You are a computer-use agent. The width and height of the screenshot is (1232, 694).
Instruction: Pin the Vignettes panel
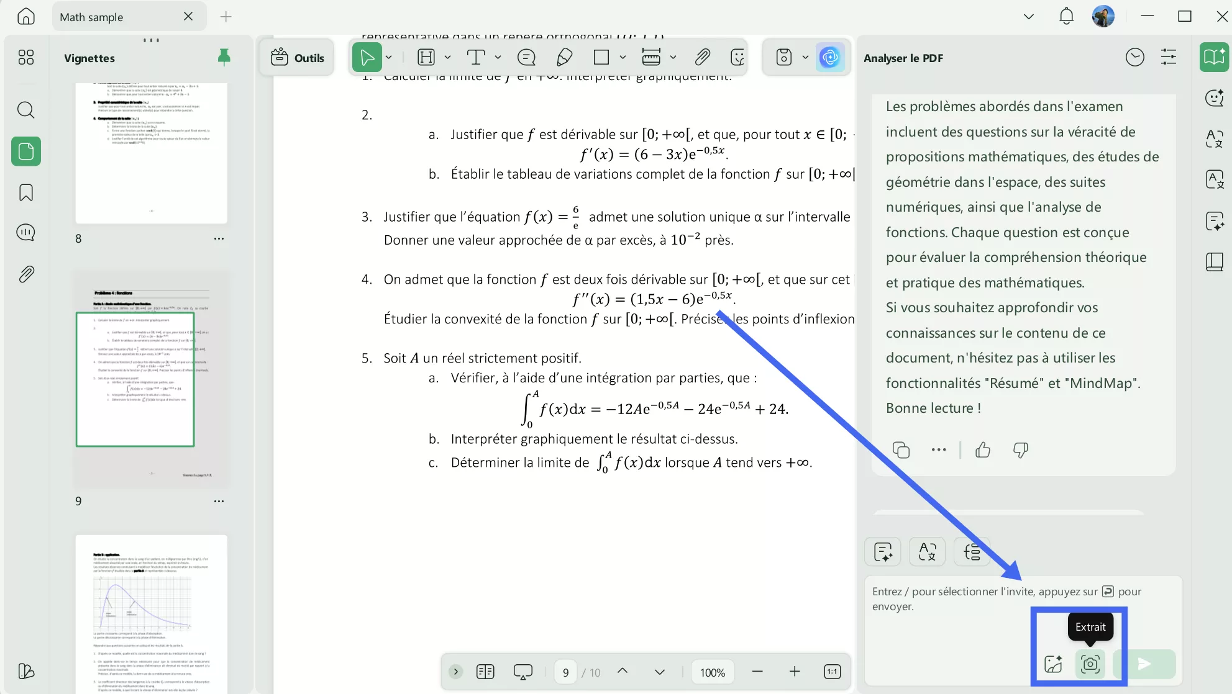[x=224, y=57]
